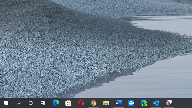The height and width of the screenshot is (108, 192).
Task: Launch Windows Sandbox from the taskbar
Action: tap(131, 103)
